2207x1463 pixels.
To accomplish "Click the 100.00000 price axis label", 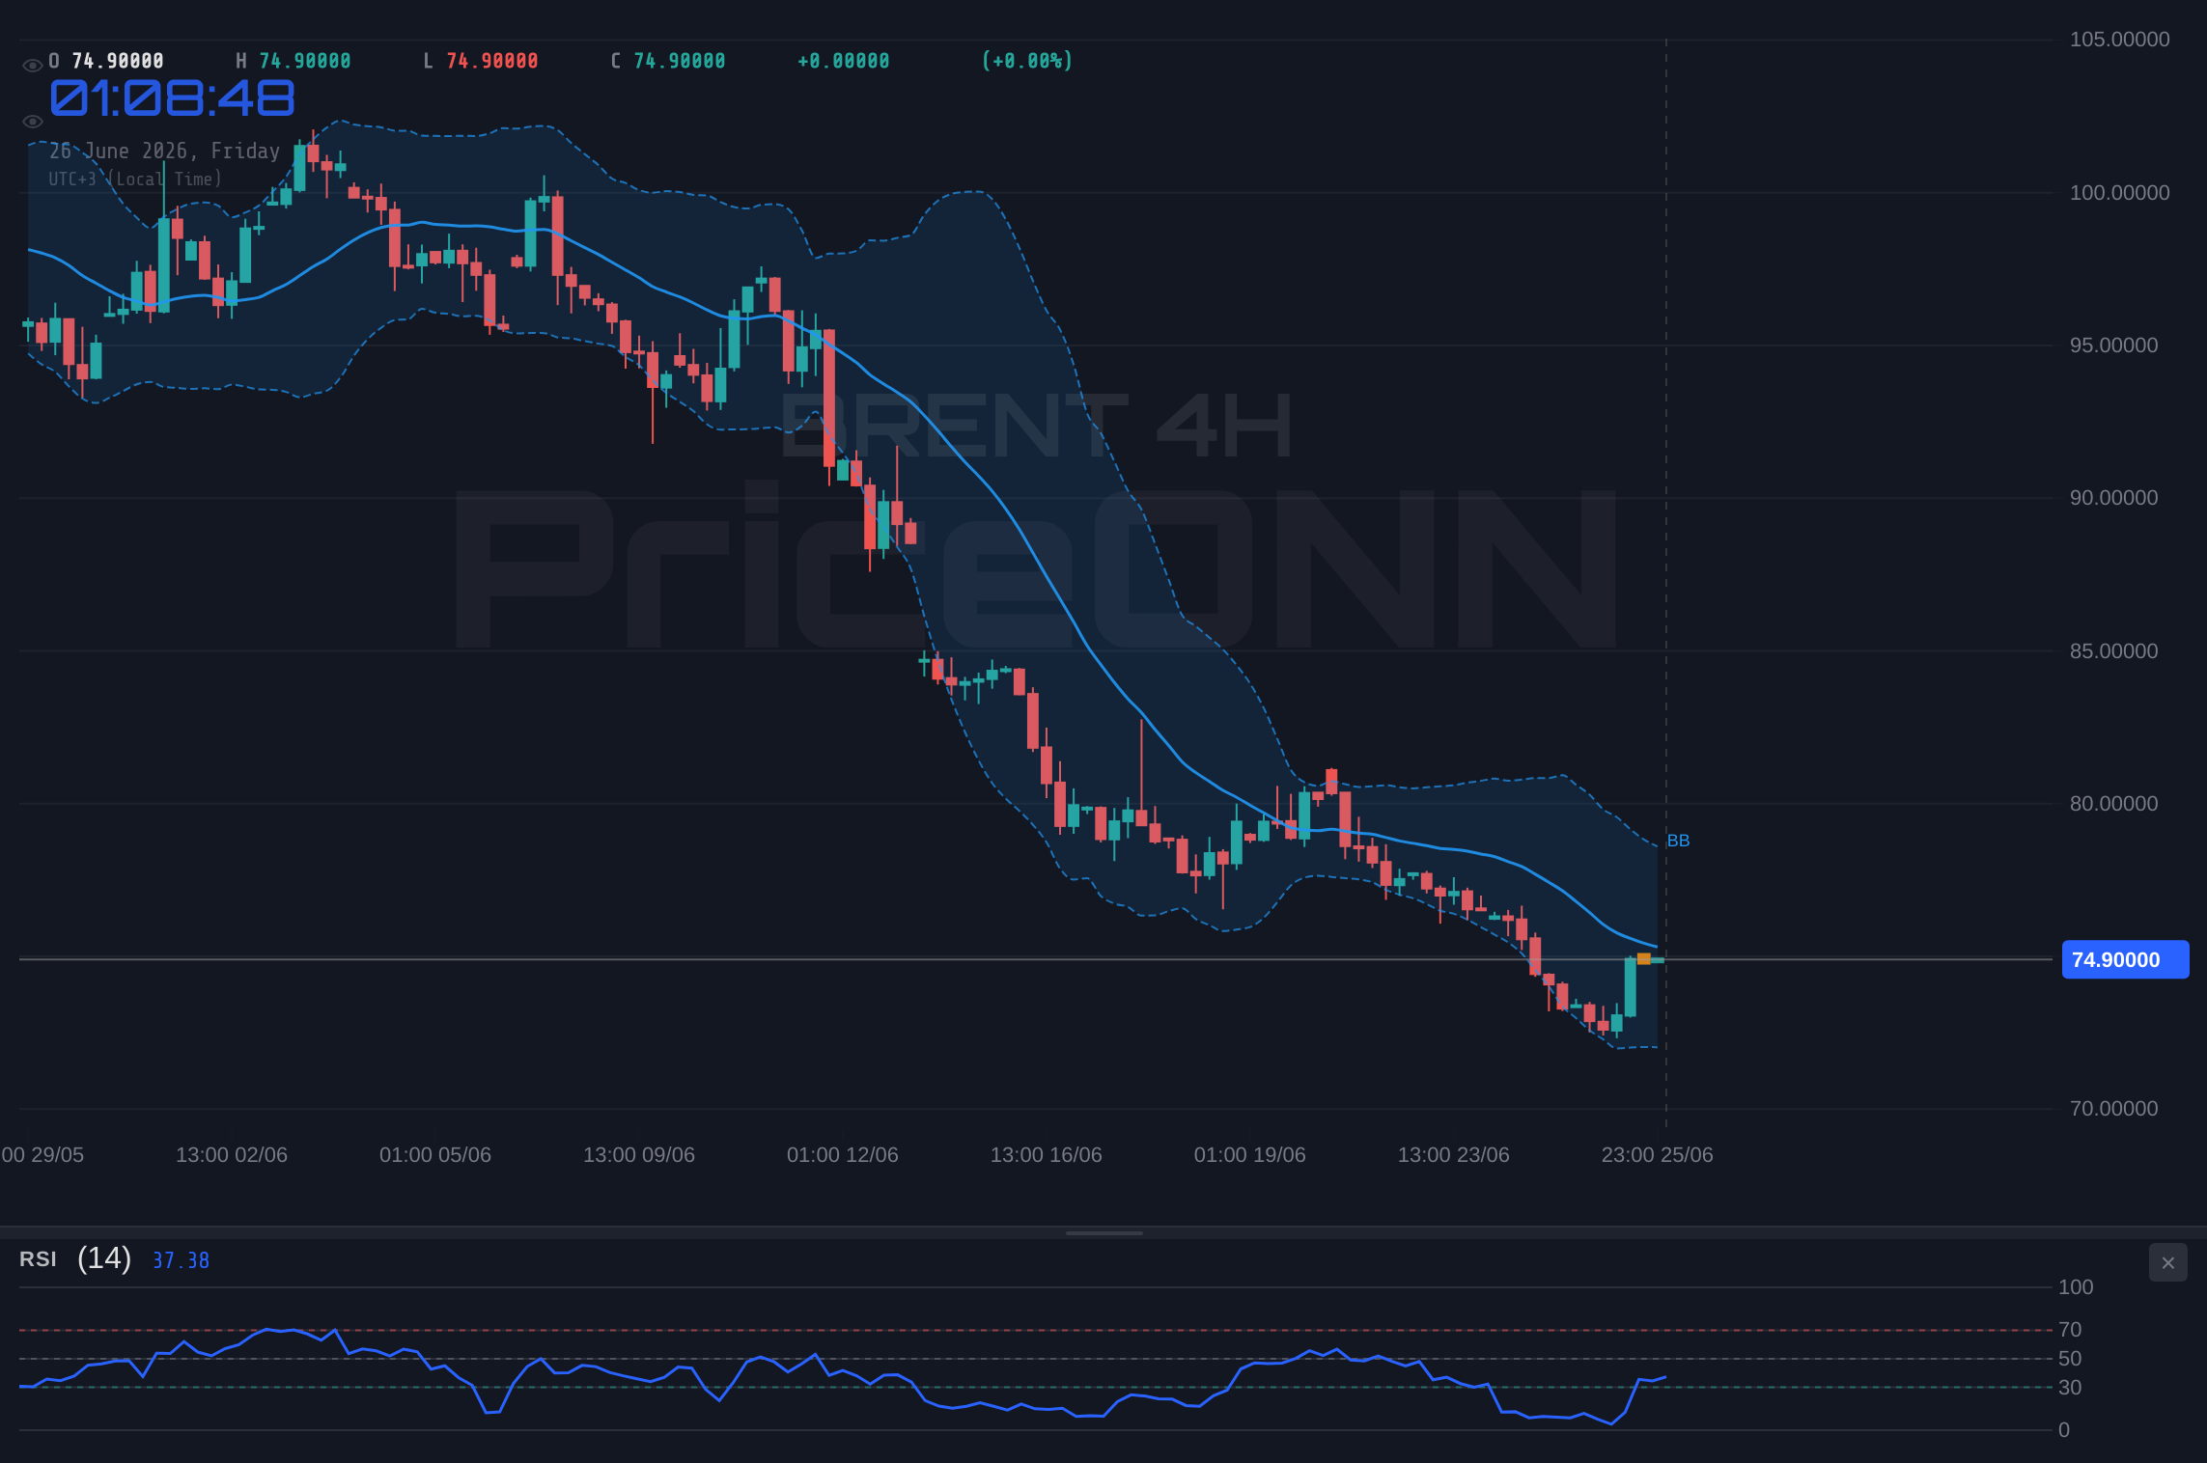I will coord(2119,193).
